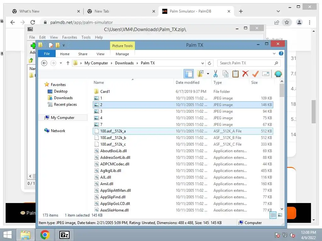Image resolution: width=322 pixels, height=241 pixels.
Task: Click volume muted tray icon
Action: click(292, 235)
